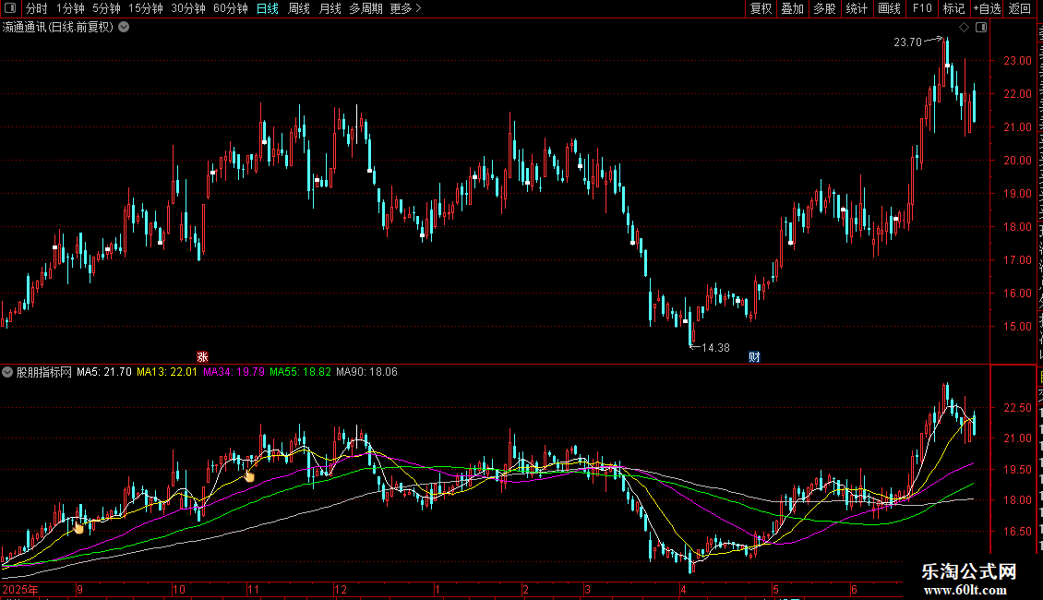Click the blue 财 marker icon
Image resolution: width=1043 pixels, height=600 pixels.
coord(754,357)
